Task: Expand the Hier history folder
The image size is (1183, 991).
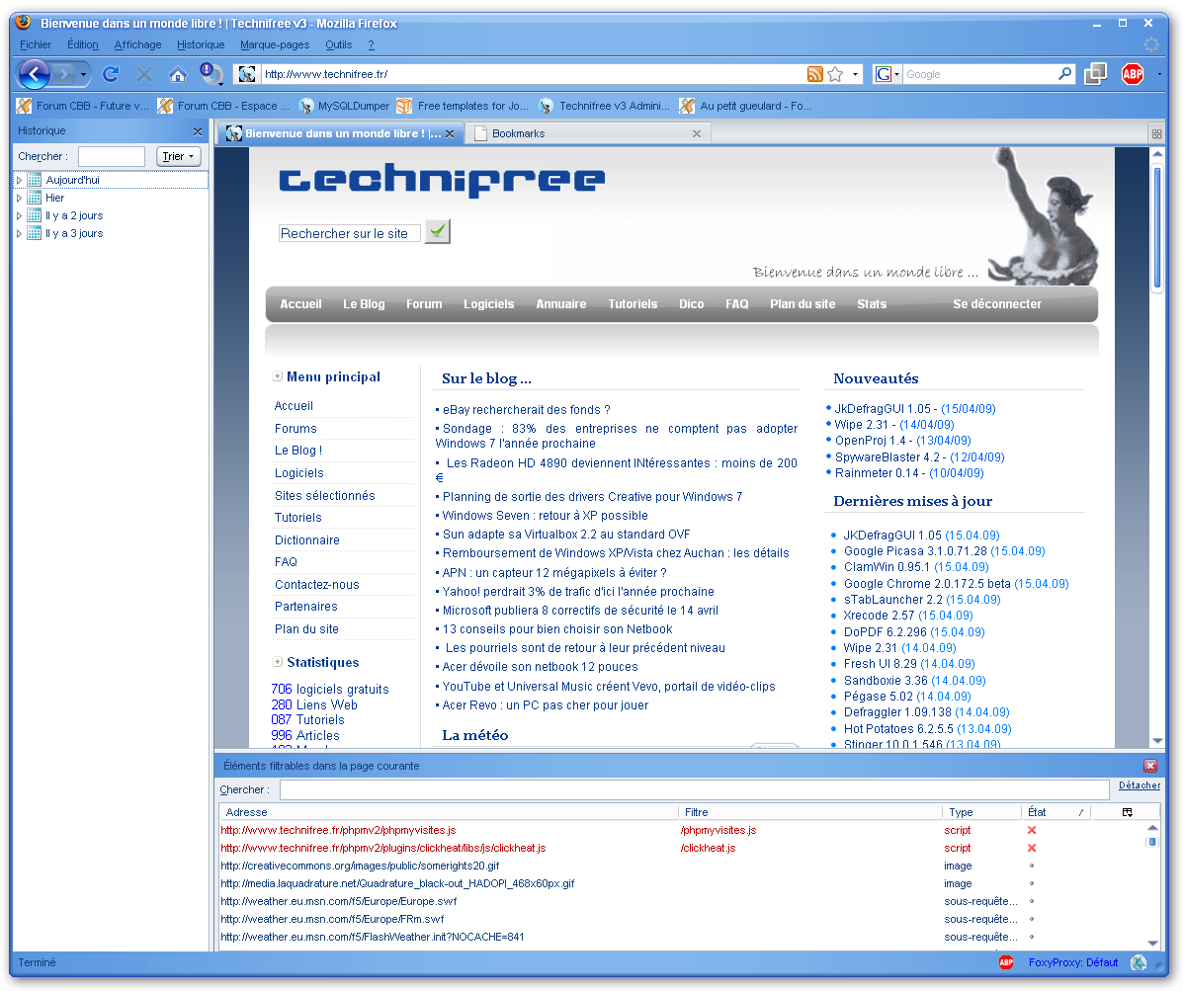Action: click(19, 198)
